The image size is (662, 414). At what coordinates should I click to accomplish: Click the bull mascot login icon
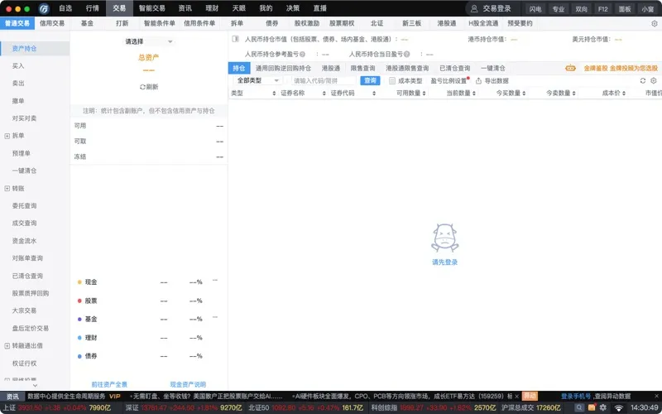pyautogui.click(x=444, y=238)
